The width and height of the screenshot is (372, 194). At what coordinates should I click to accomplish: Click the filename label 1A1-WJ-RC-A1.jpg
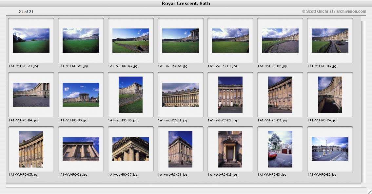point(23,66)
